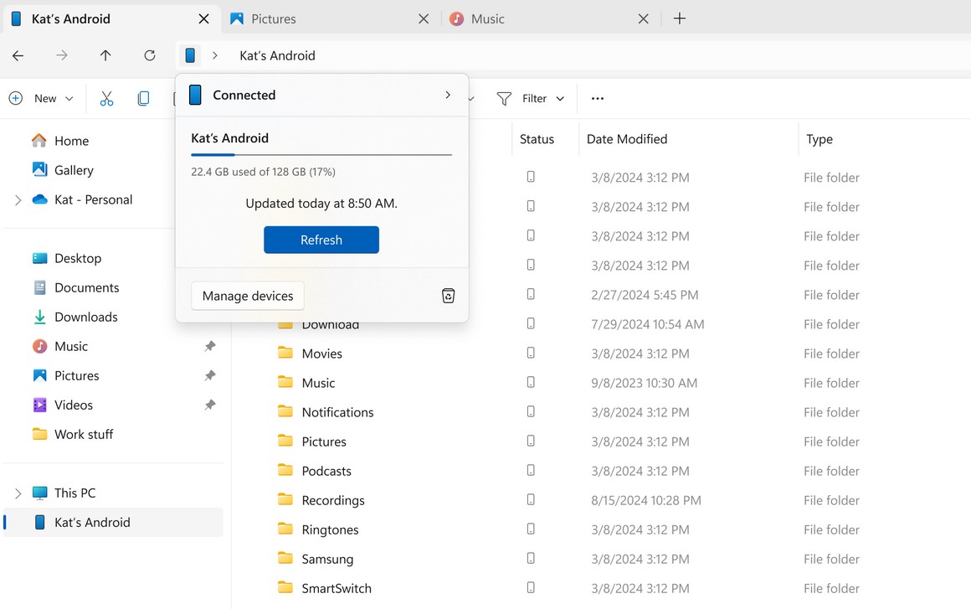The width and height of the screenshot is (971, 609).
Task: Sort by the Status column header
Action: tap(537, 139)
